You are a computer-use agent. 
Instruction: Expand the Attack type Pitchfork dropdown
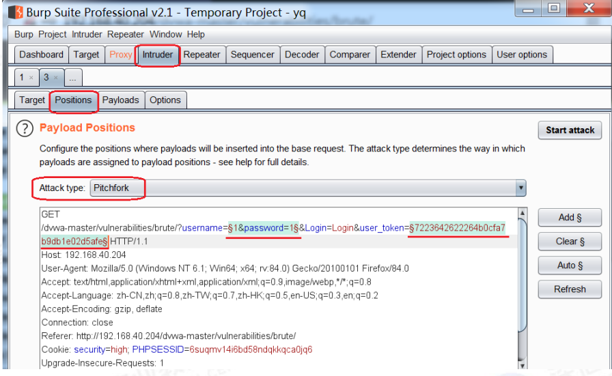[x=307, y=188]
